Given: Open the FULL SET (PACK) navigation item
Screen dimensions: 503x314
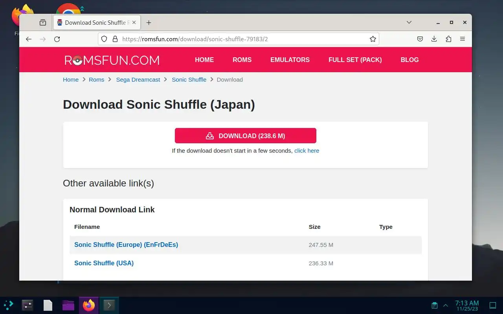Looking at the screenshot, I should tap(355, 60).
